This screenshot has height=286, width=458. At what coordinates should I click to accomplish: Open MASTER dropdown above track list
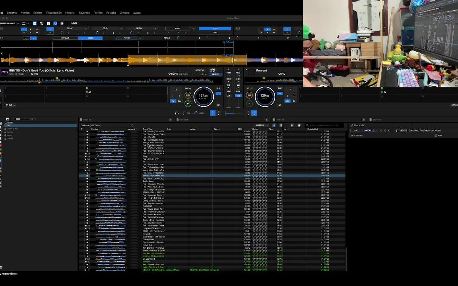tap(262, 126)
